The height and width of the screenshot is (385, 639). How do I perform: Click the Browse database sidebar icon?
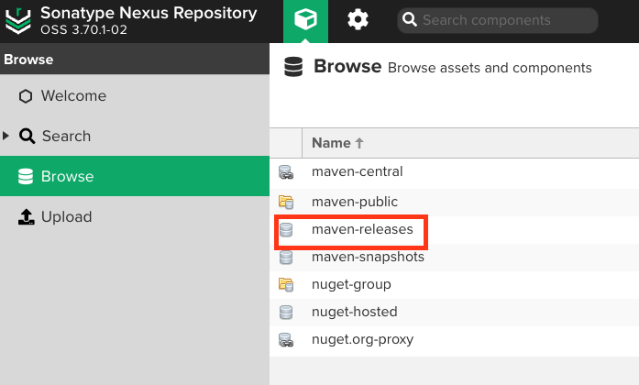[x=26, y=176]
